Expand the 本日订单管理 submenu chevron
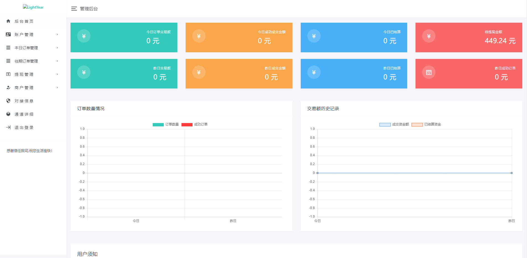 point(57,48)
